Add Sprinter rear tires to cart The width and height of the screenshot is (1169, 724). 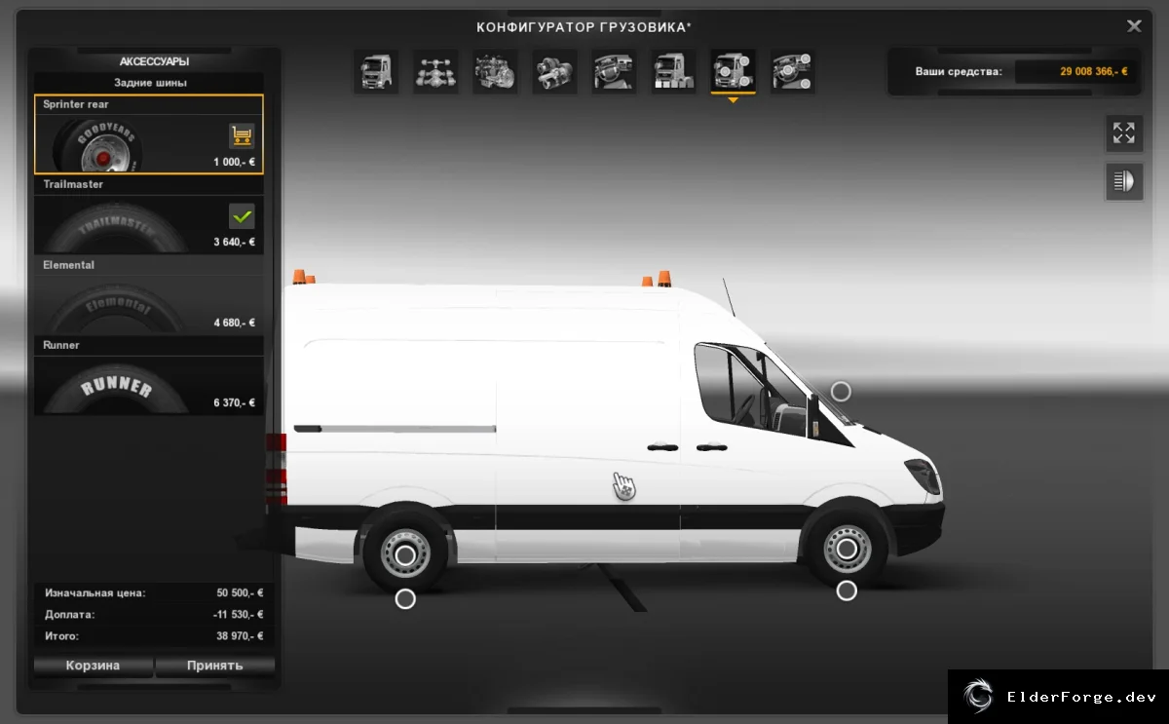[x=242, y=134]
